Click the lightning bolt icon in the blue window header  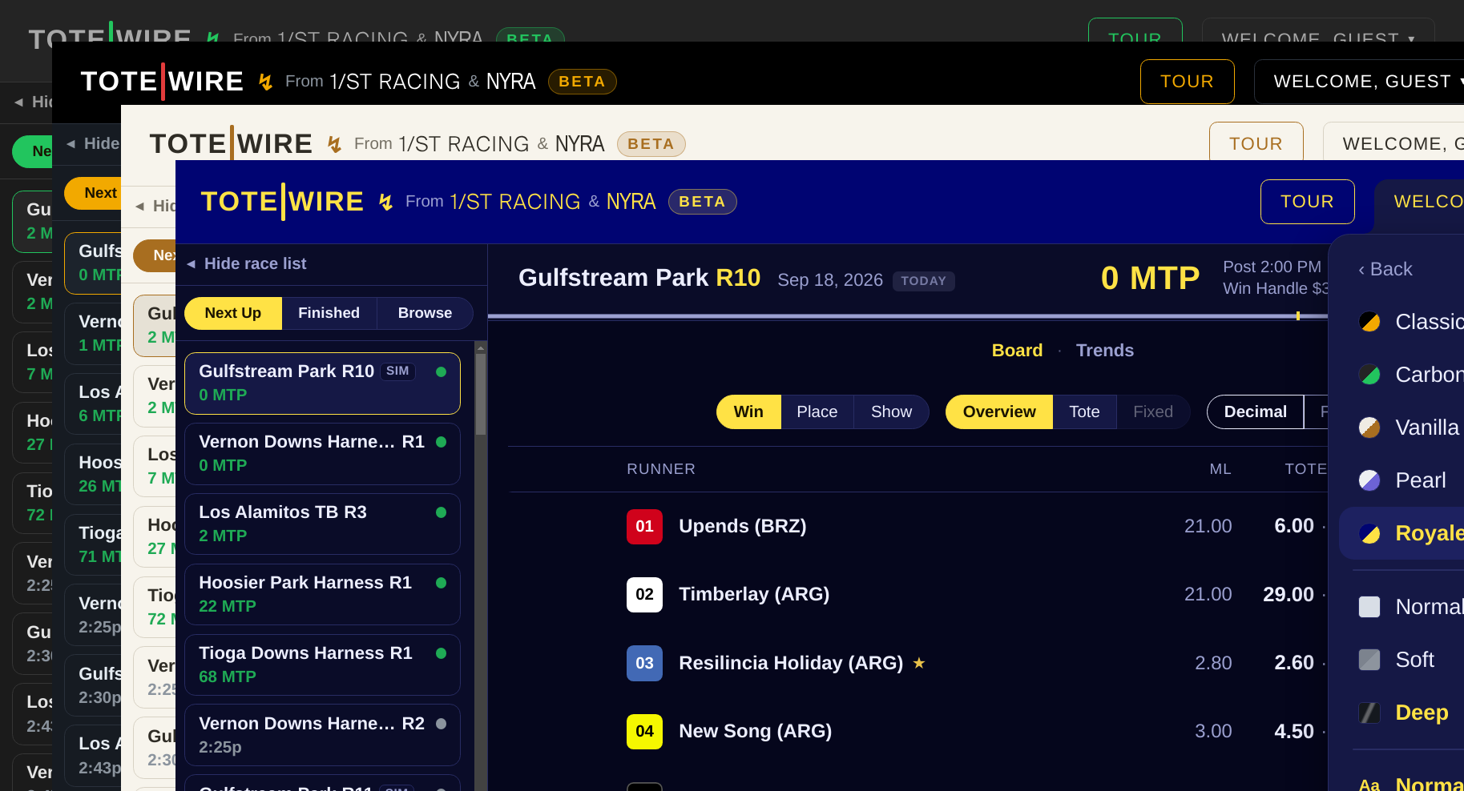pos(385,202)
